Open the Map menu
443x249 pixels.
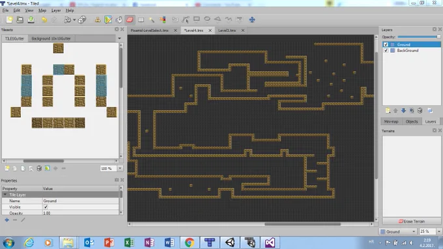point(42,10)
